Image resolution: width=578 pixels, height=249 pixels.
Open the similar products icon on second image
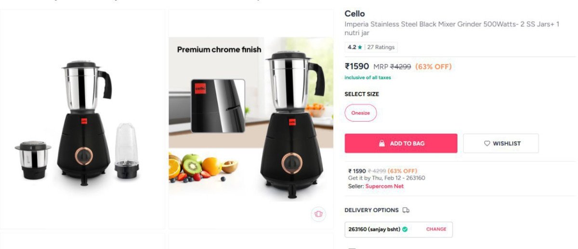coord(318,214)
